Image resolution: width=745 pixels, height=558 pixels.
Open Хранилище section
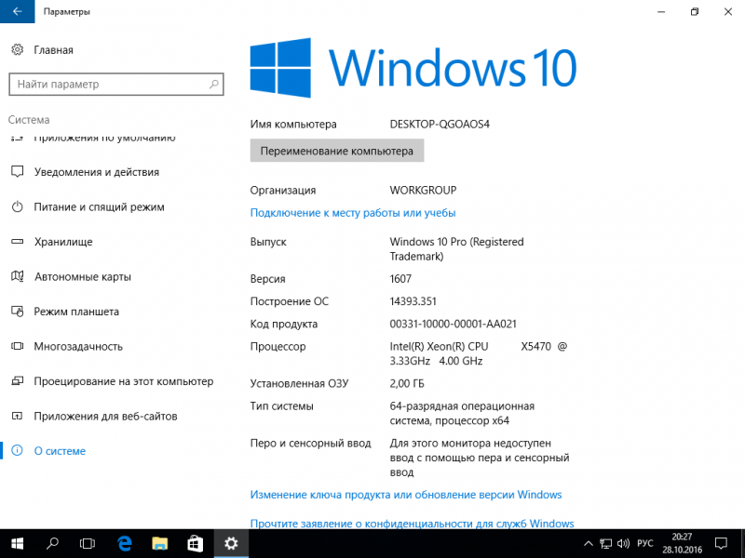click(x=63, y=242)
